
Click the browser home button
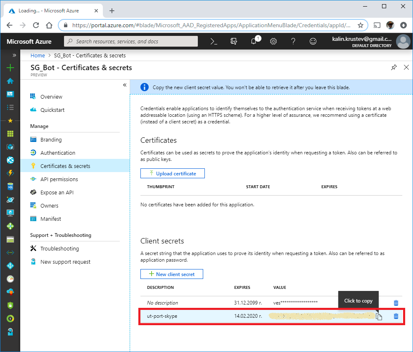pos(49,25)
